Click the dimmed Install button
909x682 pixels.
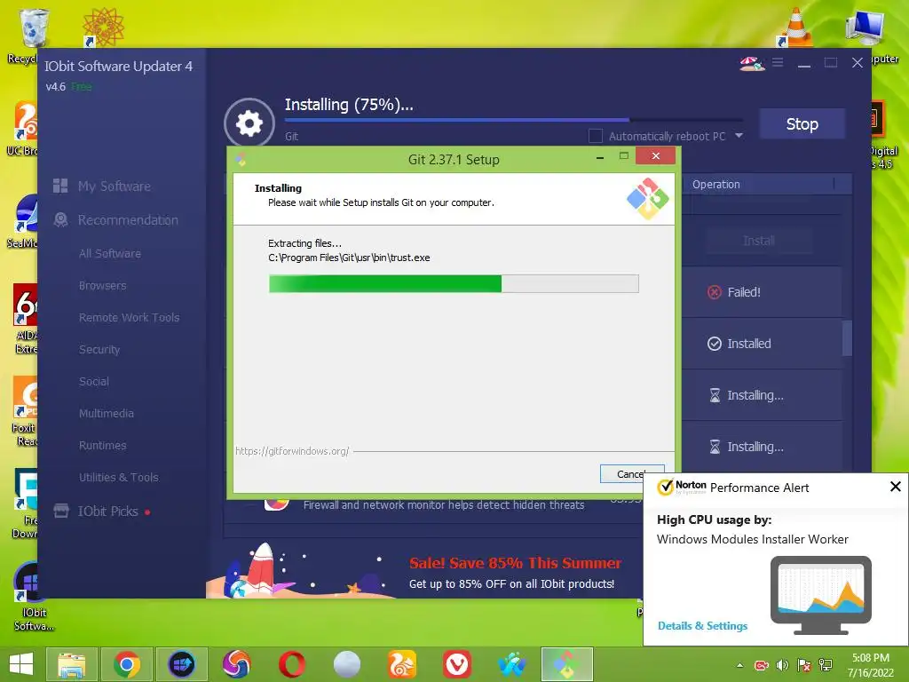pyautogui.click(x=758, y=240)
